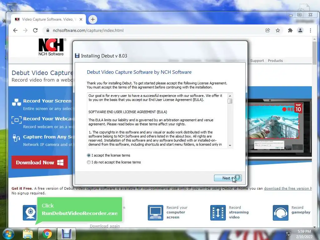Click the webcam feature icon at bottom
Image resolution: width=320 pixels, height=240 pixels.
click(30, 212)
